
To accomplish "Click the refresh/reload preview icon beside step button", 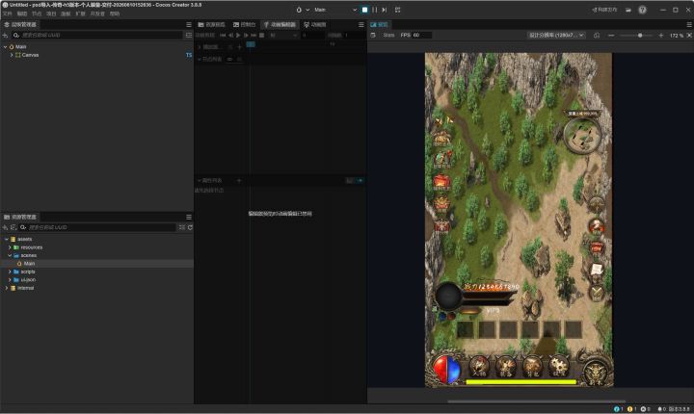I will tap(397, 10).
